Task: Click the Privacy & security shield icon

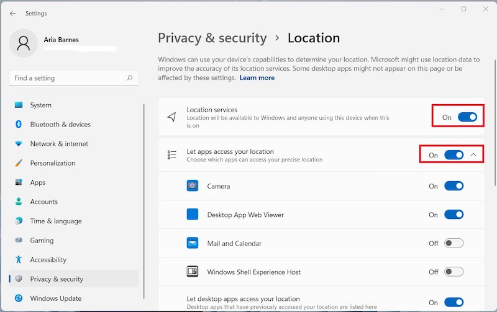Action: pyautogui.click(x=19, y=279)
